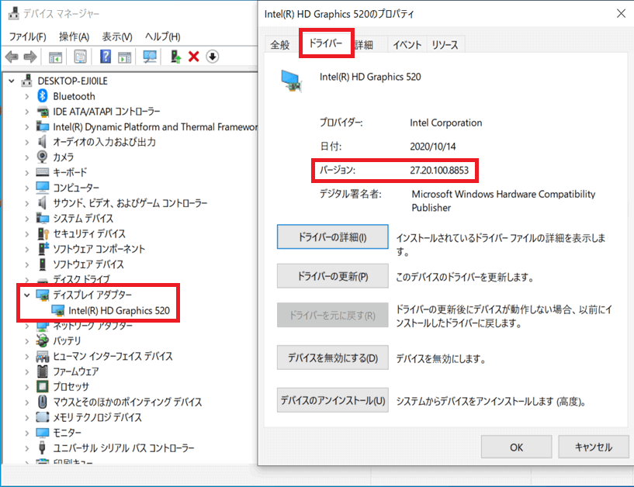Switch to the イベント tab
Screen dimensions: 634x487
(407, 44)
